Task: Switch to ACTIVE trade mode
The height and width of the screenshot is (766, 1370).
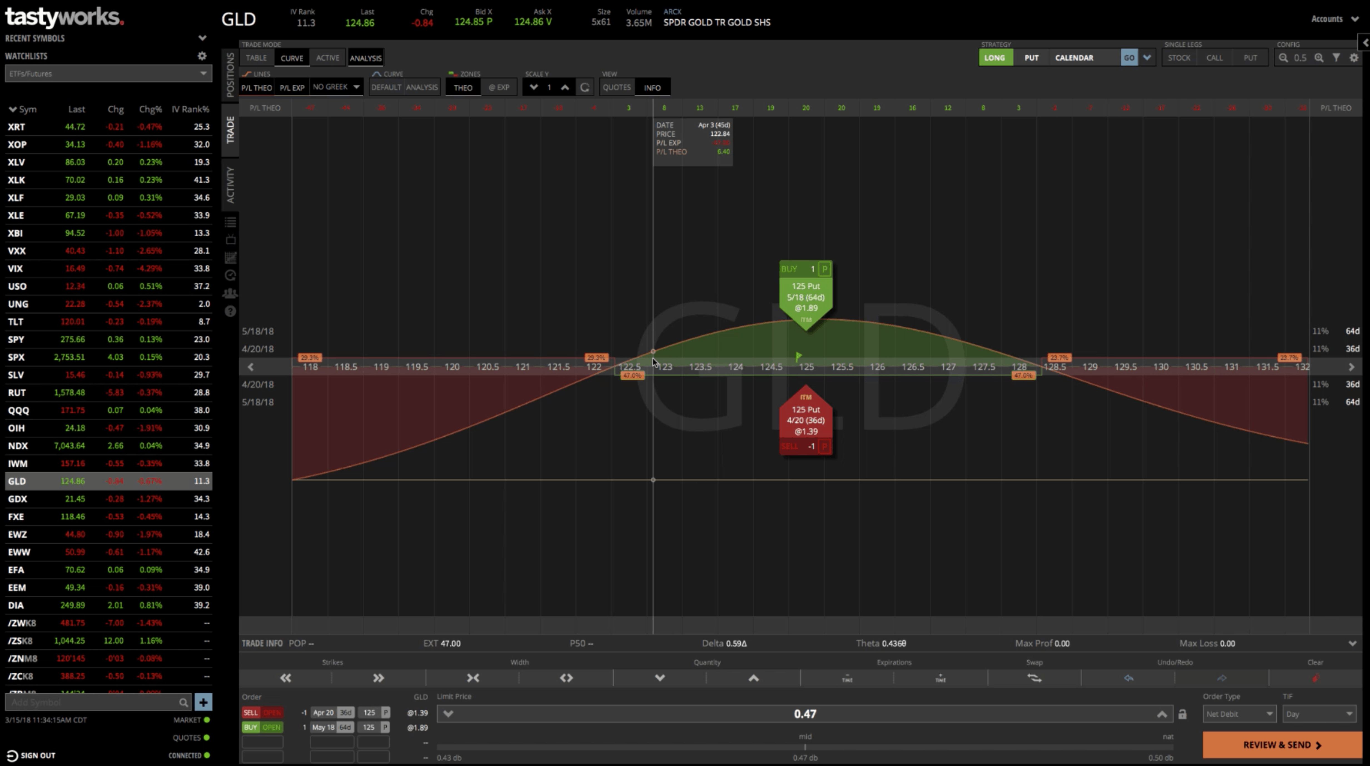Action: [x=328, y=58]
